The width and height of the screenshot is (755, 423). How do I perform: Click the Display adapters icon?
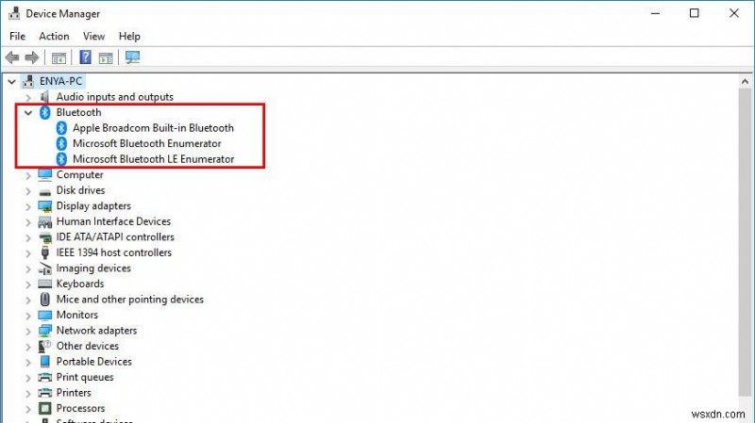click(44, 206)
